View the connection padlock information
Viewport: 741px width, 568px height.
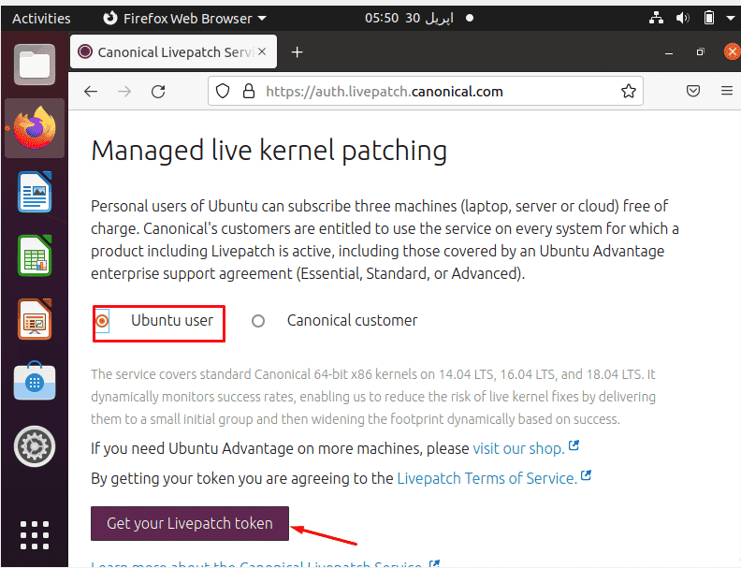pos(249,91)
